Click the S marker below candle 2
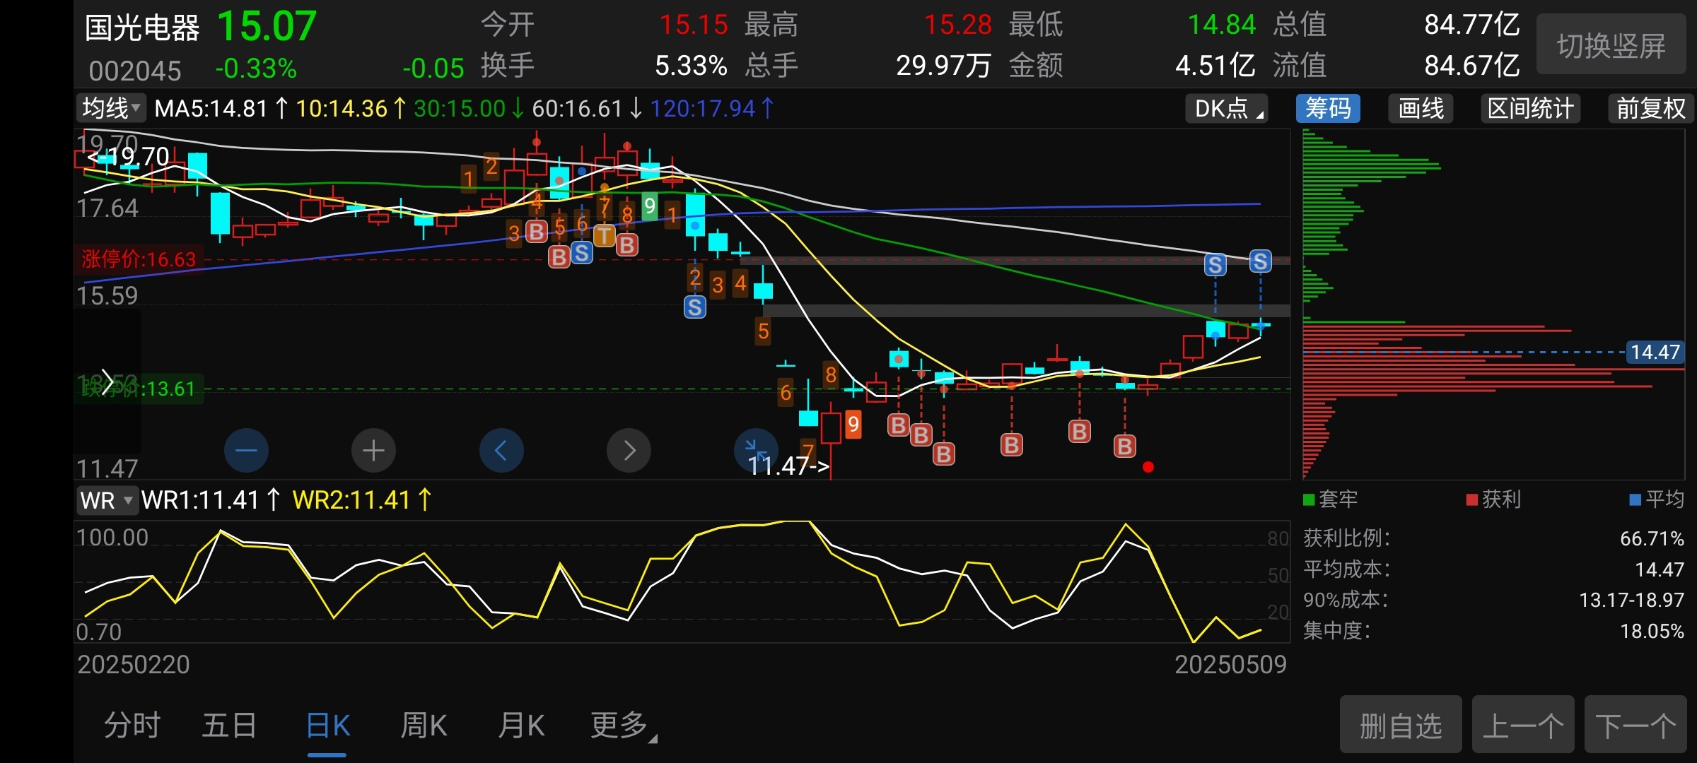This screenshot has width=1697, height=763. [x=695, y=307]
